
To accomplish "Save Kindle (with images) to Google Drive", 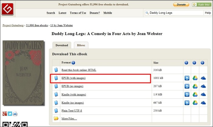I will [195, 94].
